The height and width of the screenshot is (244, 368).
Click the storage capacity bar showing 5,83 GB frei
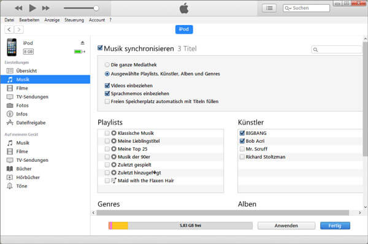click(180, 226)
